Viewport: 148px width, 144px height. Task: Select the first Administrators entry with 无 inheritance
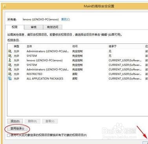[x=77, y=51]
